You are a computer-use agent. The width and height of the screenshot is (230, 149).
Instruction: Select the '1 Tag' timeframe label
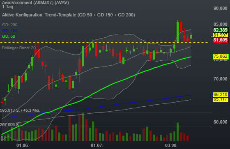(x=8, y=7)
